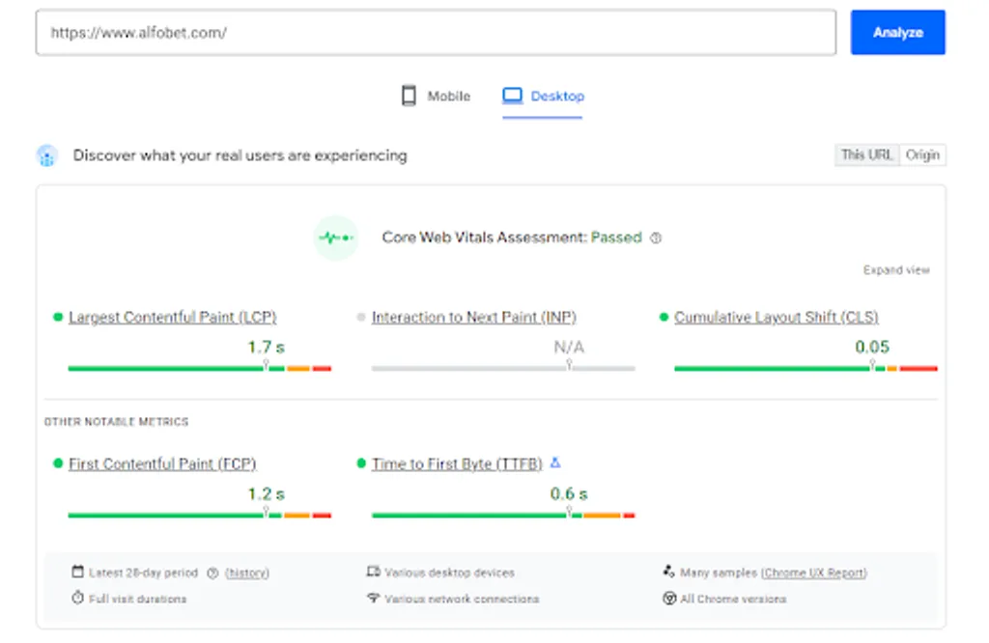Open the Chrome UX Report link
The height and width of the screenshot is (643, 989).
click(814, 572)
